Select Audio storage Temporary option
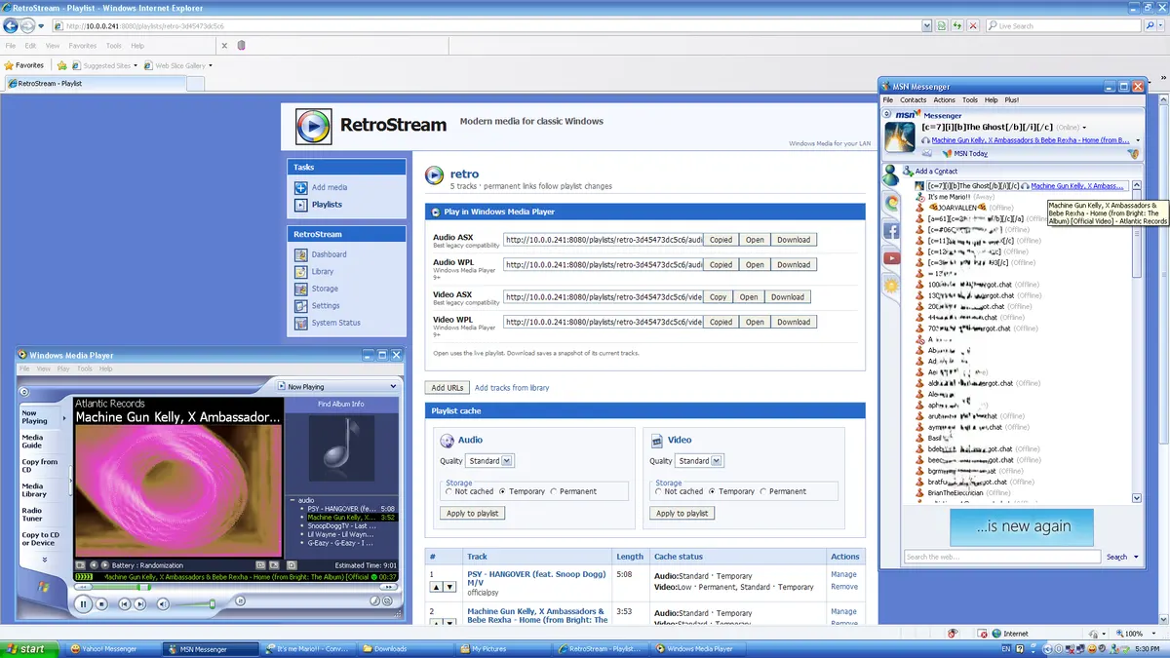This screenshot has height=658, width=1170. click(501, 491)
